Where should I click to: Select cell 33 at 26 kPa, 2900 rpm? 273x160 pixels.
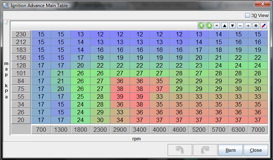[120, 112]
